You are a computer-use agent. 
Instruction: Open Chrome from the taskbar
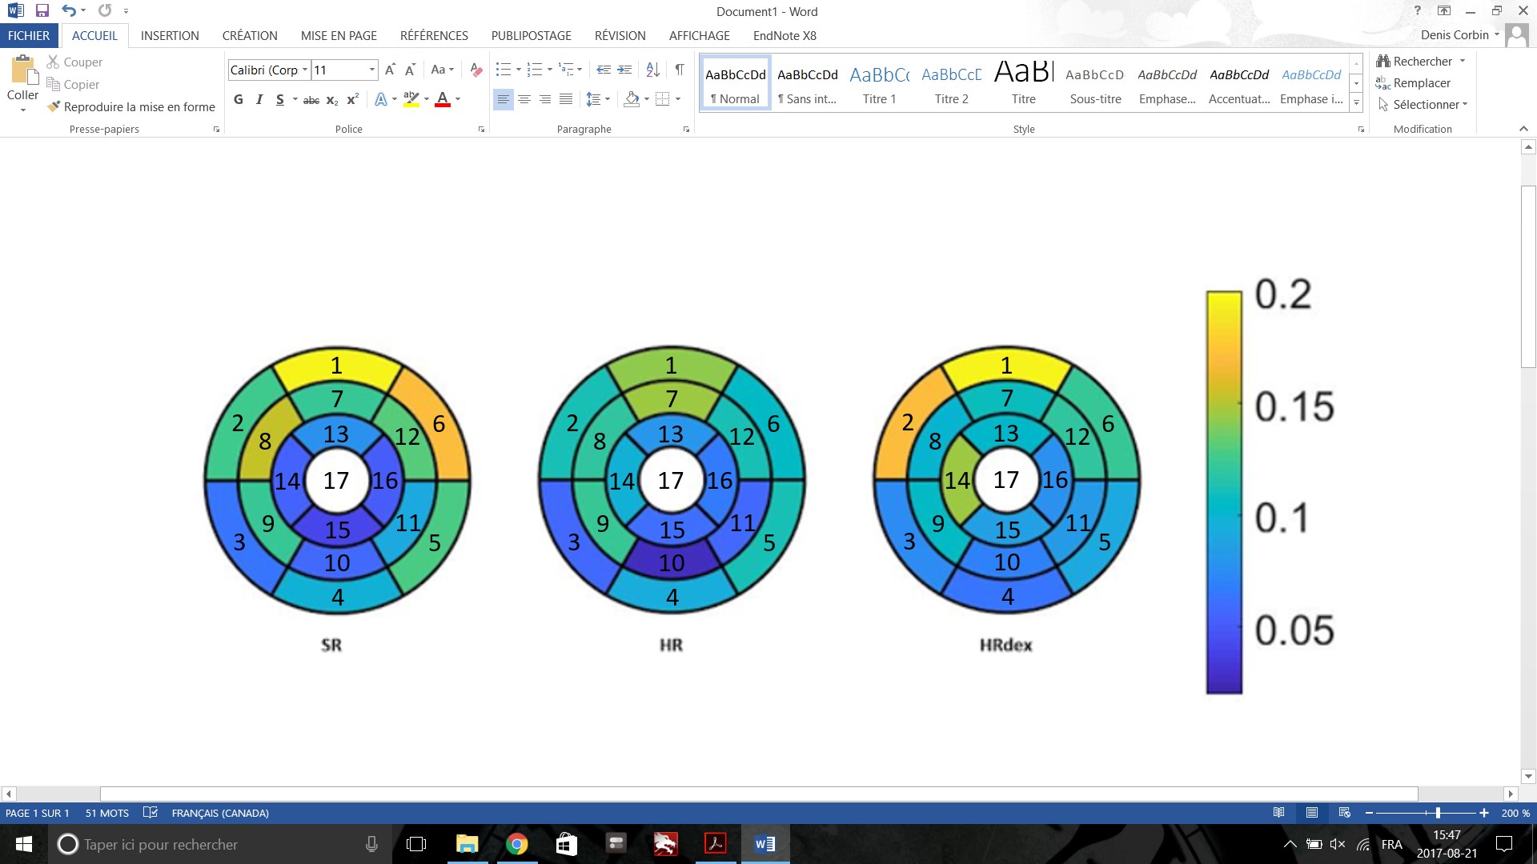[x=517, y=844]
